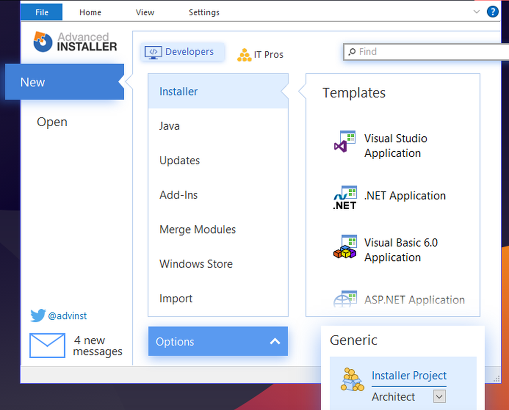Switch to the Developers category tab
This screenshot has width=509, height=410.
click(x=183, y=52)
